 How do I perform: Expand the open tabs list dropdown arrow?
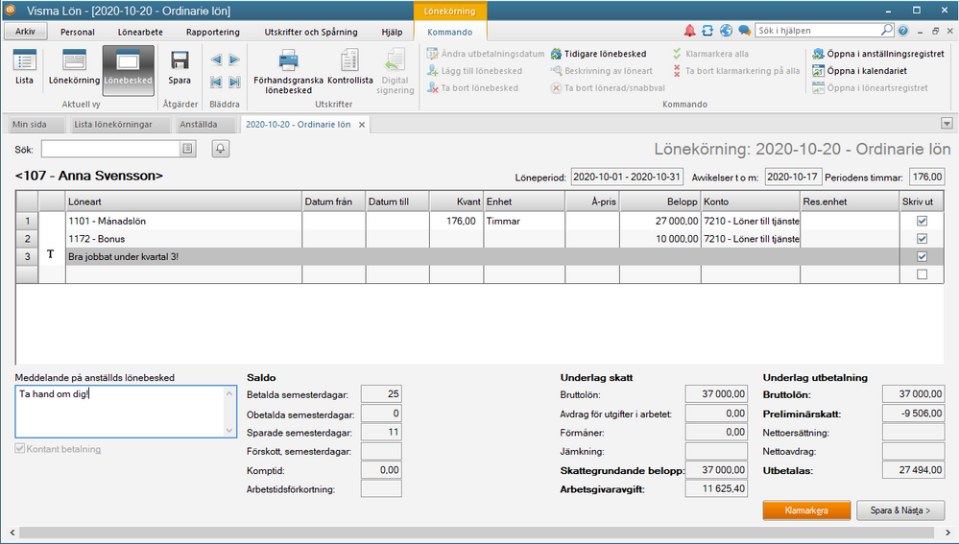[947, 124]
